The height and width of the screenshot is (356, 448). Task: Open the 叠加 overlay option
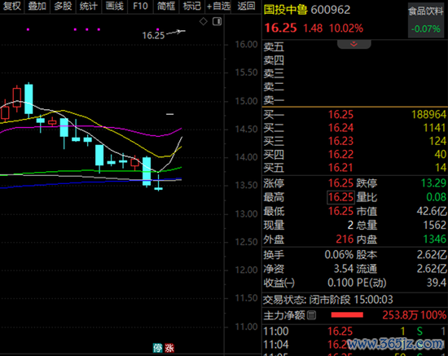(37, 6)
